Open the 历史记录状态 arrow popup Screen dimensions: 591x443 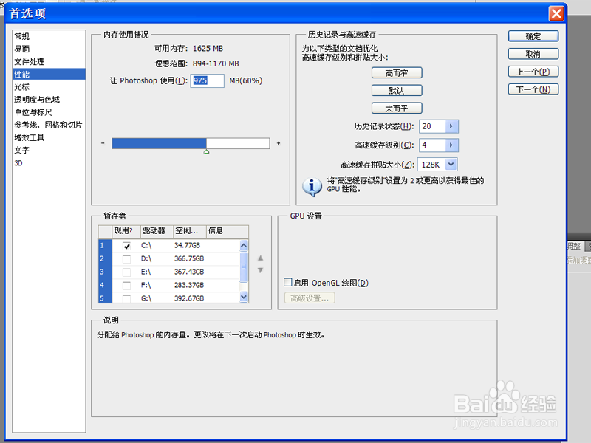(451, 126)
